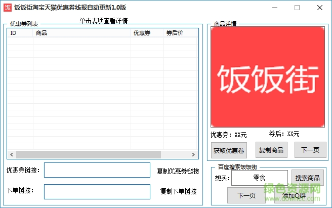The height and width of the screenshot is (208, 332).
Task: Focus the 优惠券链接 text field
Action: click(97, 171)
